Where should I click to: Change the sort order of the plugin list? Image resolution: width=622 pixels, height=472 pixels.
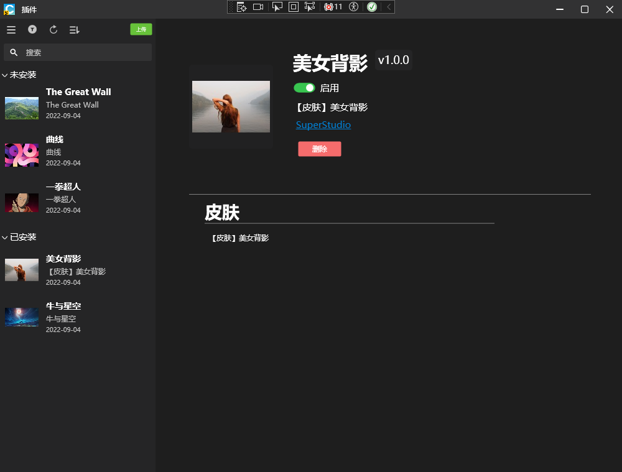pos(75,29)
